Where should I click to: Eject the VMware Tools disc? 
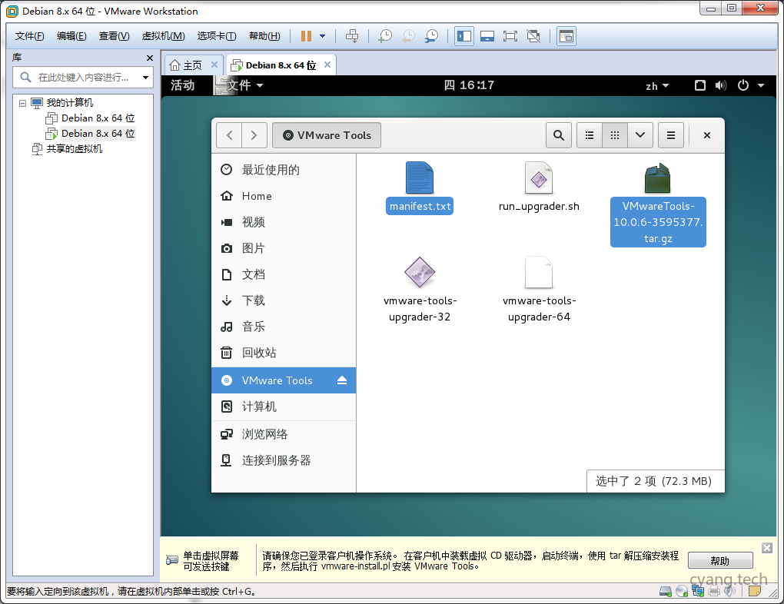[342, 380]
